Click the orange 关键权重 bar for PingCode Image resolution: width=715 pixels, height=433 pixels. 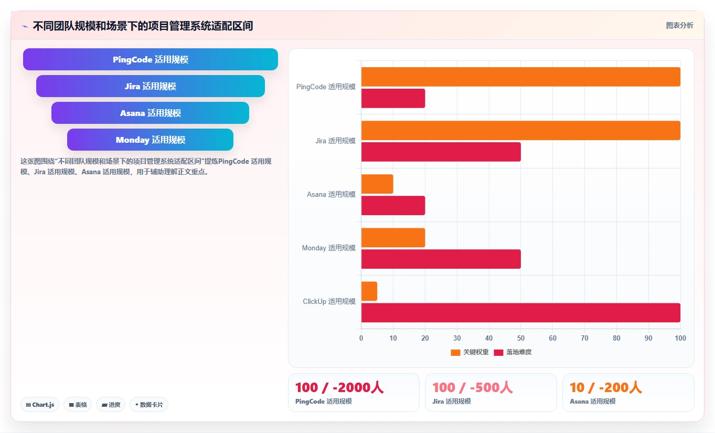point(520,77)
